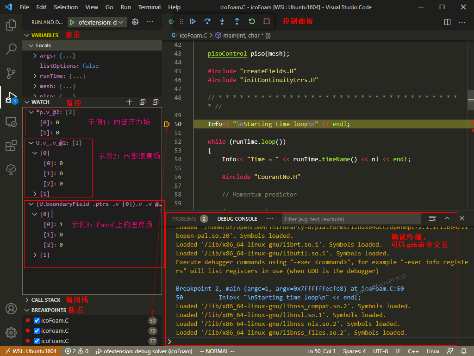
Task: Add a new expression in WATCH panel
Action: pos(129,102)
